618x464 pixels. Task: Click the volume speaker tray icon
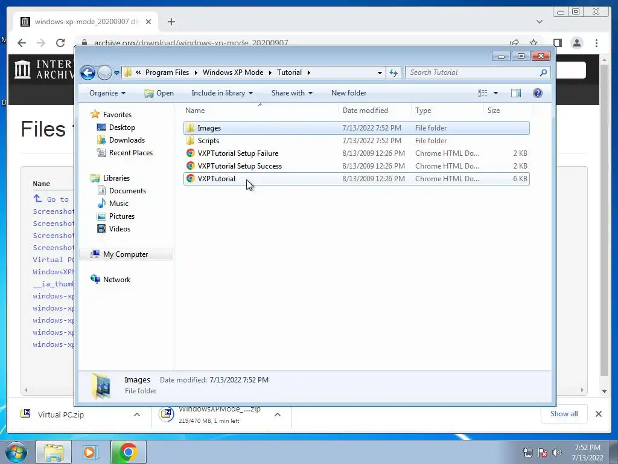[x=557, y=453]
